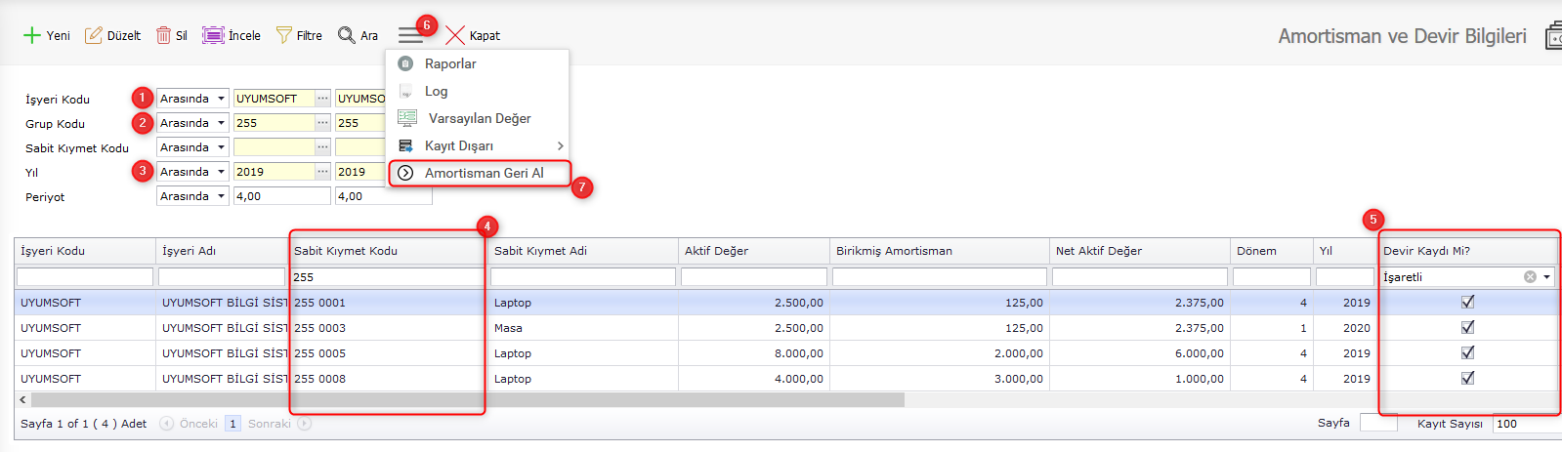Screen dimensions: 1562x452
Task: Click the Filtre funnel icon
Action: [x=284, y=35]
